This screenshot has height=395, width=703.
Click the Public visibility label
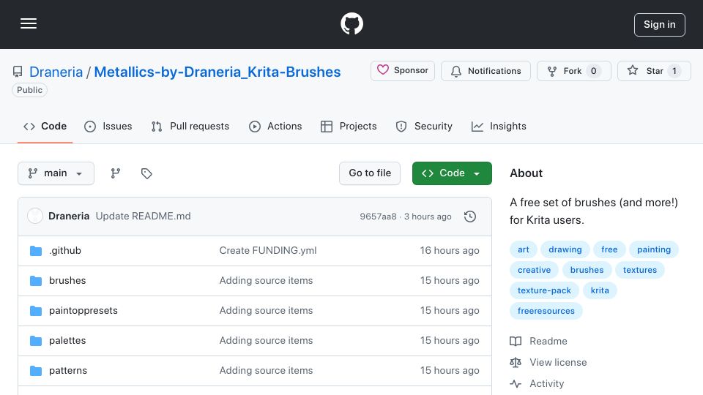pos(29,90)
